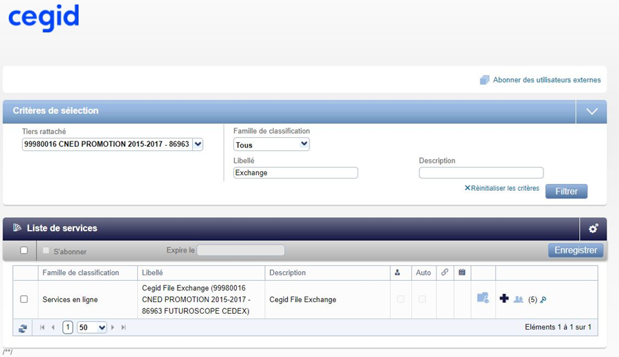
Task: Click the folder icon in the service row
Action: click(x=483, y=299)
